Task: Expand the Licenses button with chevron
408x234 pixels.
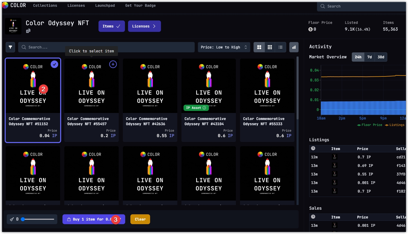Action: pos(144,26)
